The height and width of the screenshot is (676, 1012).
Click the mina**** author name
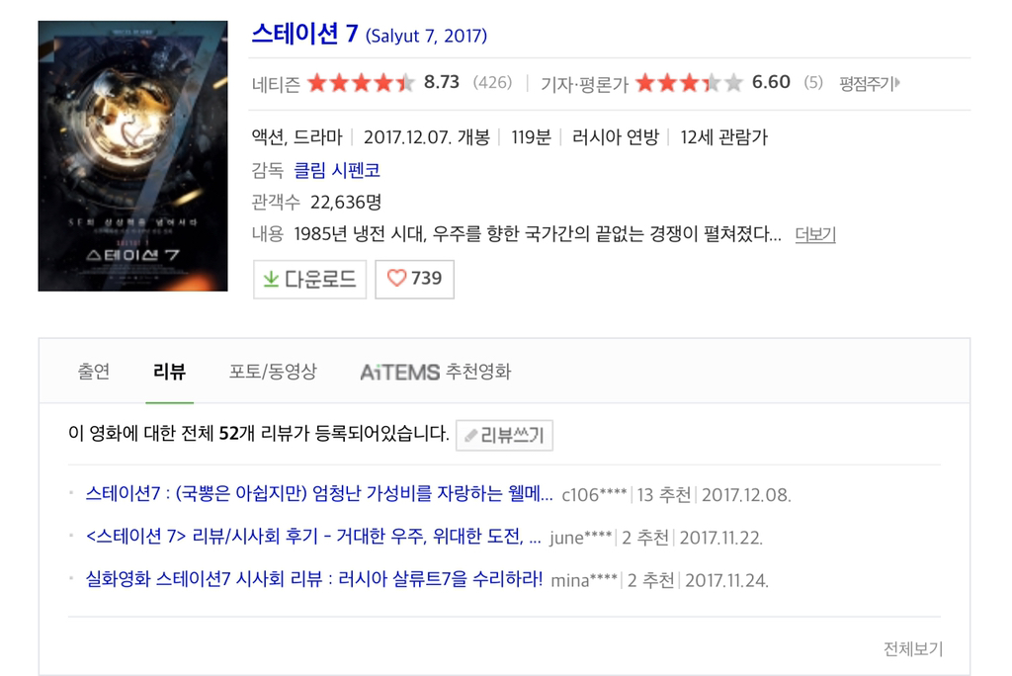pyautogui.click(x=583, y=580)
